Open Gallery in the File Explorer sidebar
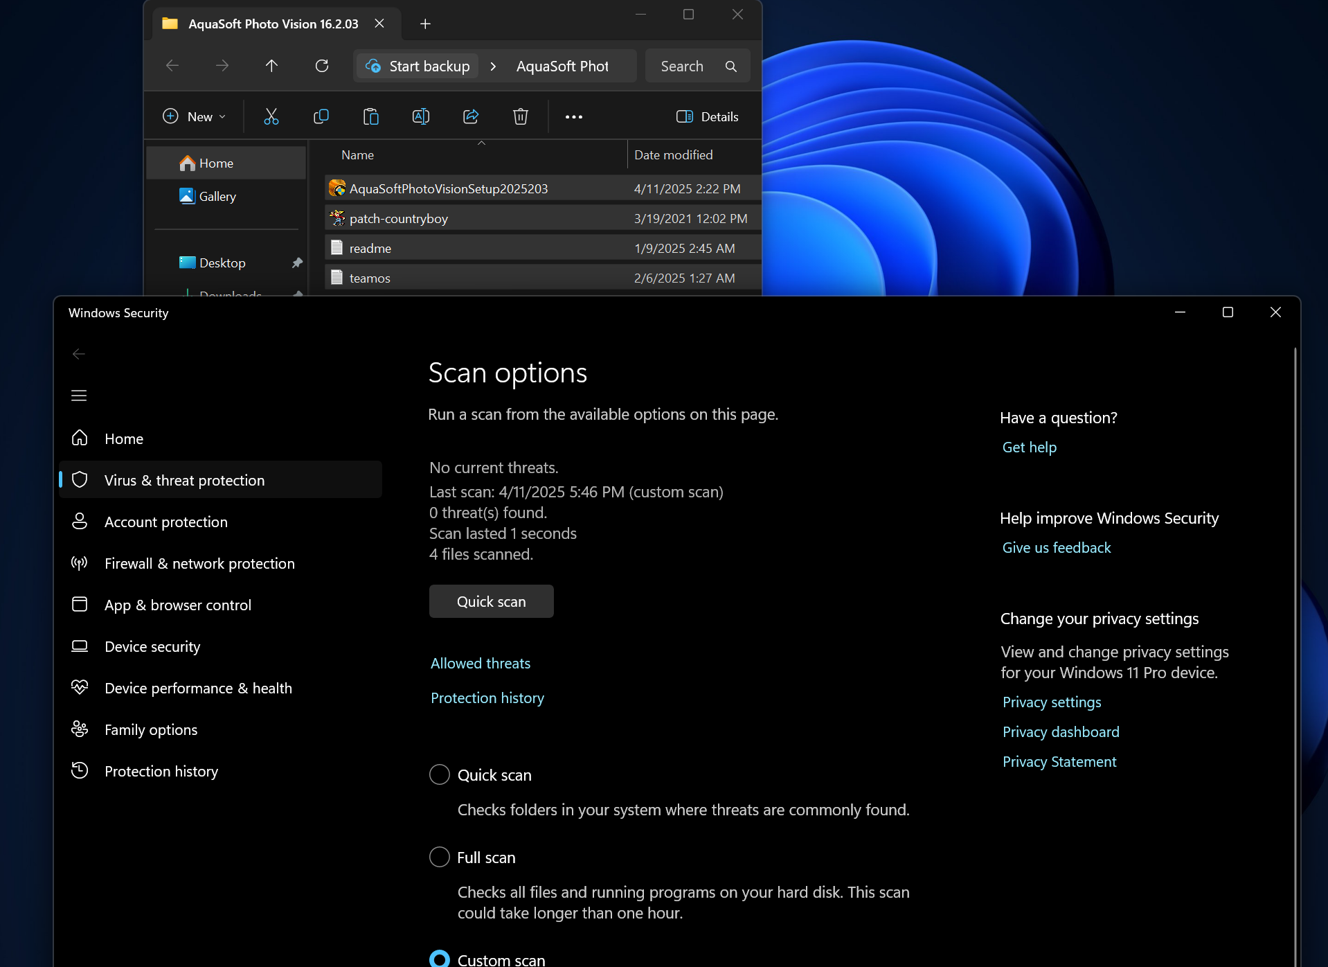Image resolution: width=1328 pixels, height=967 pixels. coord(226,197)
